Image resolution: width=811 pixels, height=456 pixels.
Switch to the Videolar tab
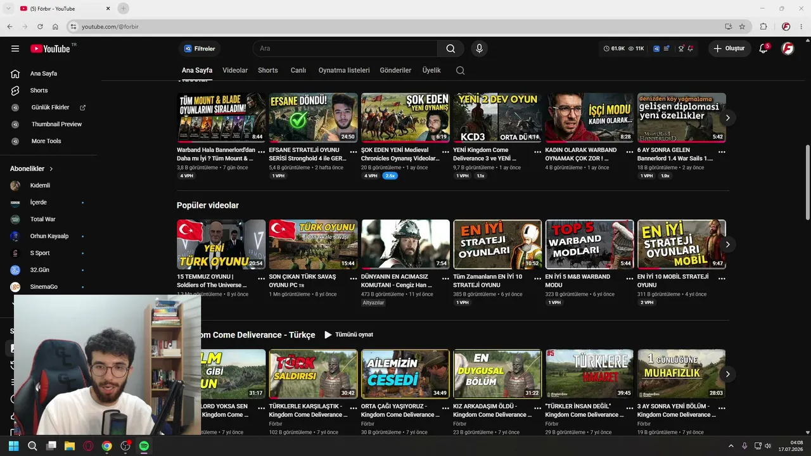click(x=235, y=70)
